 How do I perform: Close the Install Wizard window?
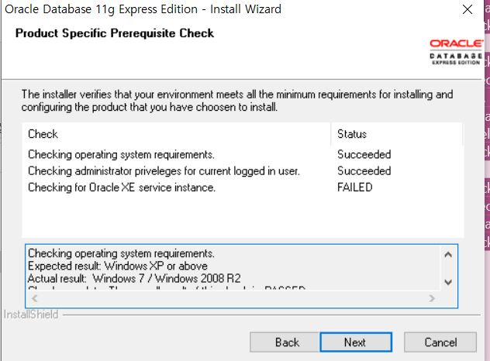468,9
